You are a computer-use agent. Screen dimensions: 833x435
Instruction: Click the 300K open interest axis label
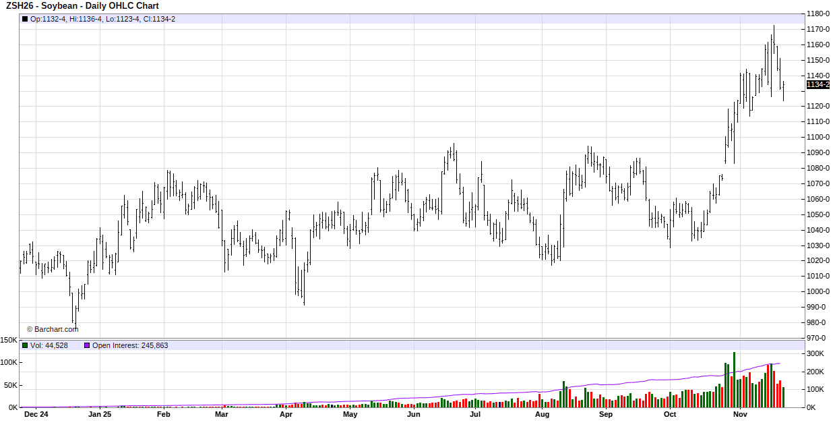point(815,353)
